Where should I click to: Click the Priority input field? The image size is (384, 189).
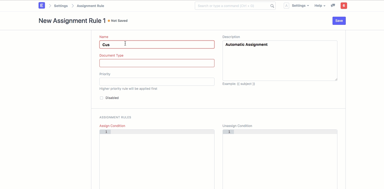pyautogui.click(x=157, y=82)
